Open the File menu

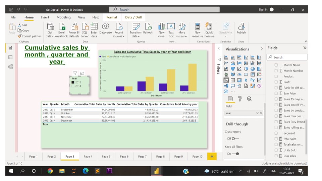(13, 17)
